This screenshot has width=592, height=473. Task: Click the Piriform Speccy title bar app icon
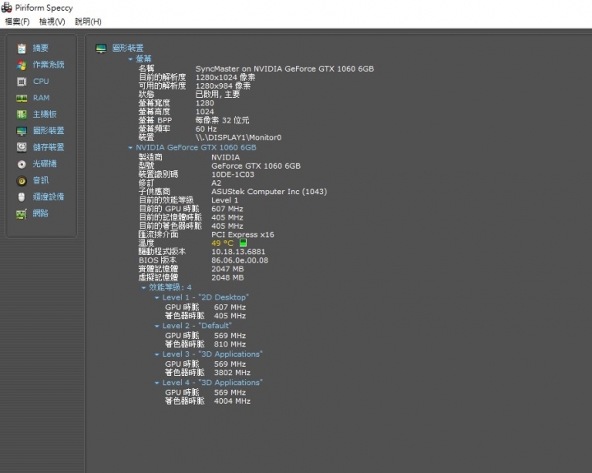pos(7,7)
